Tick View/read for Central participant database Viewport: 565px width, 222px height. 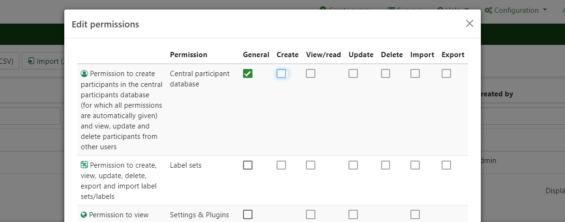(311, 74)
